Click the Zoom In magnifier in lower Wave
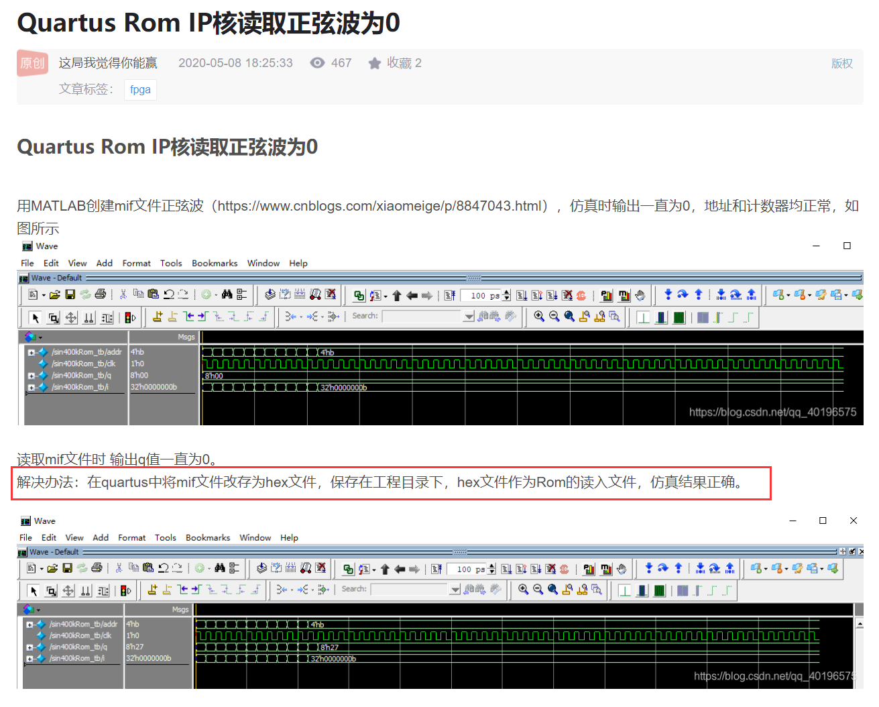This screenshot has height=707, width=879. click(x=523, y=590)
